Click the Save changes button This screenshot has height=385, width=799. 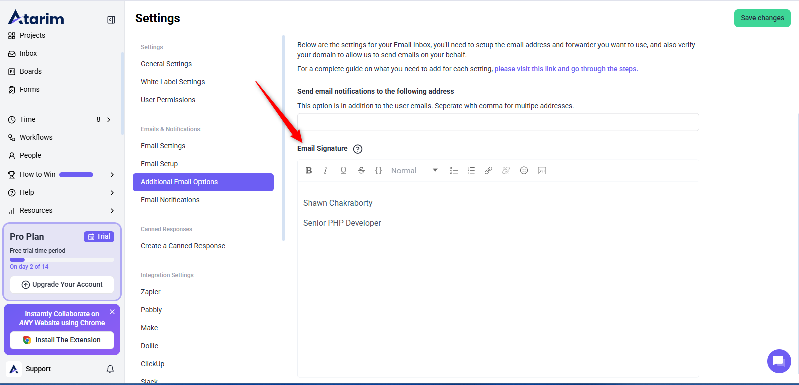[x=762, y=18]
